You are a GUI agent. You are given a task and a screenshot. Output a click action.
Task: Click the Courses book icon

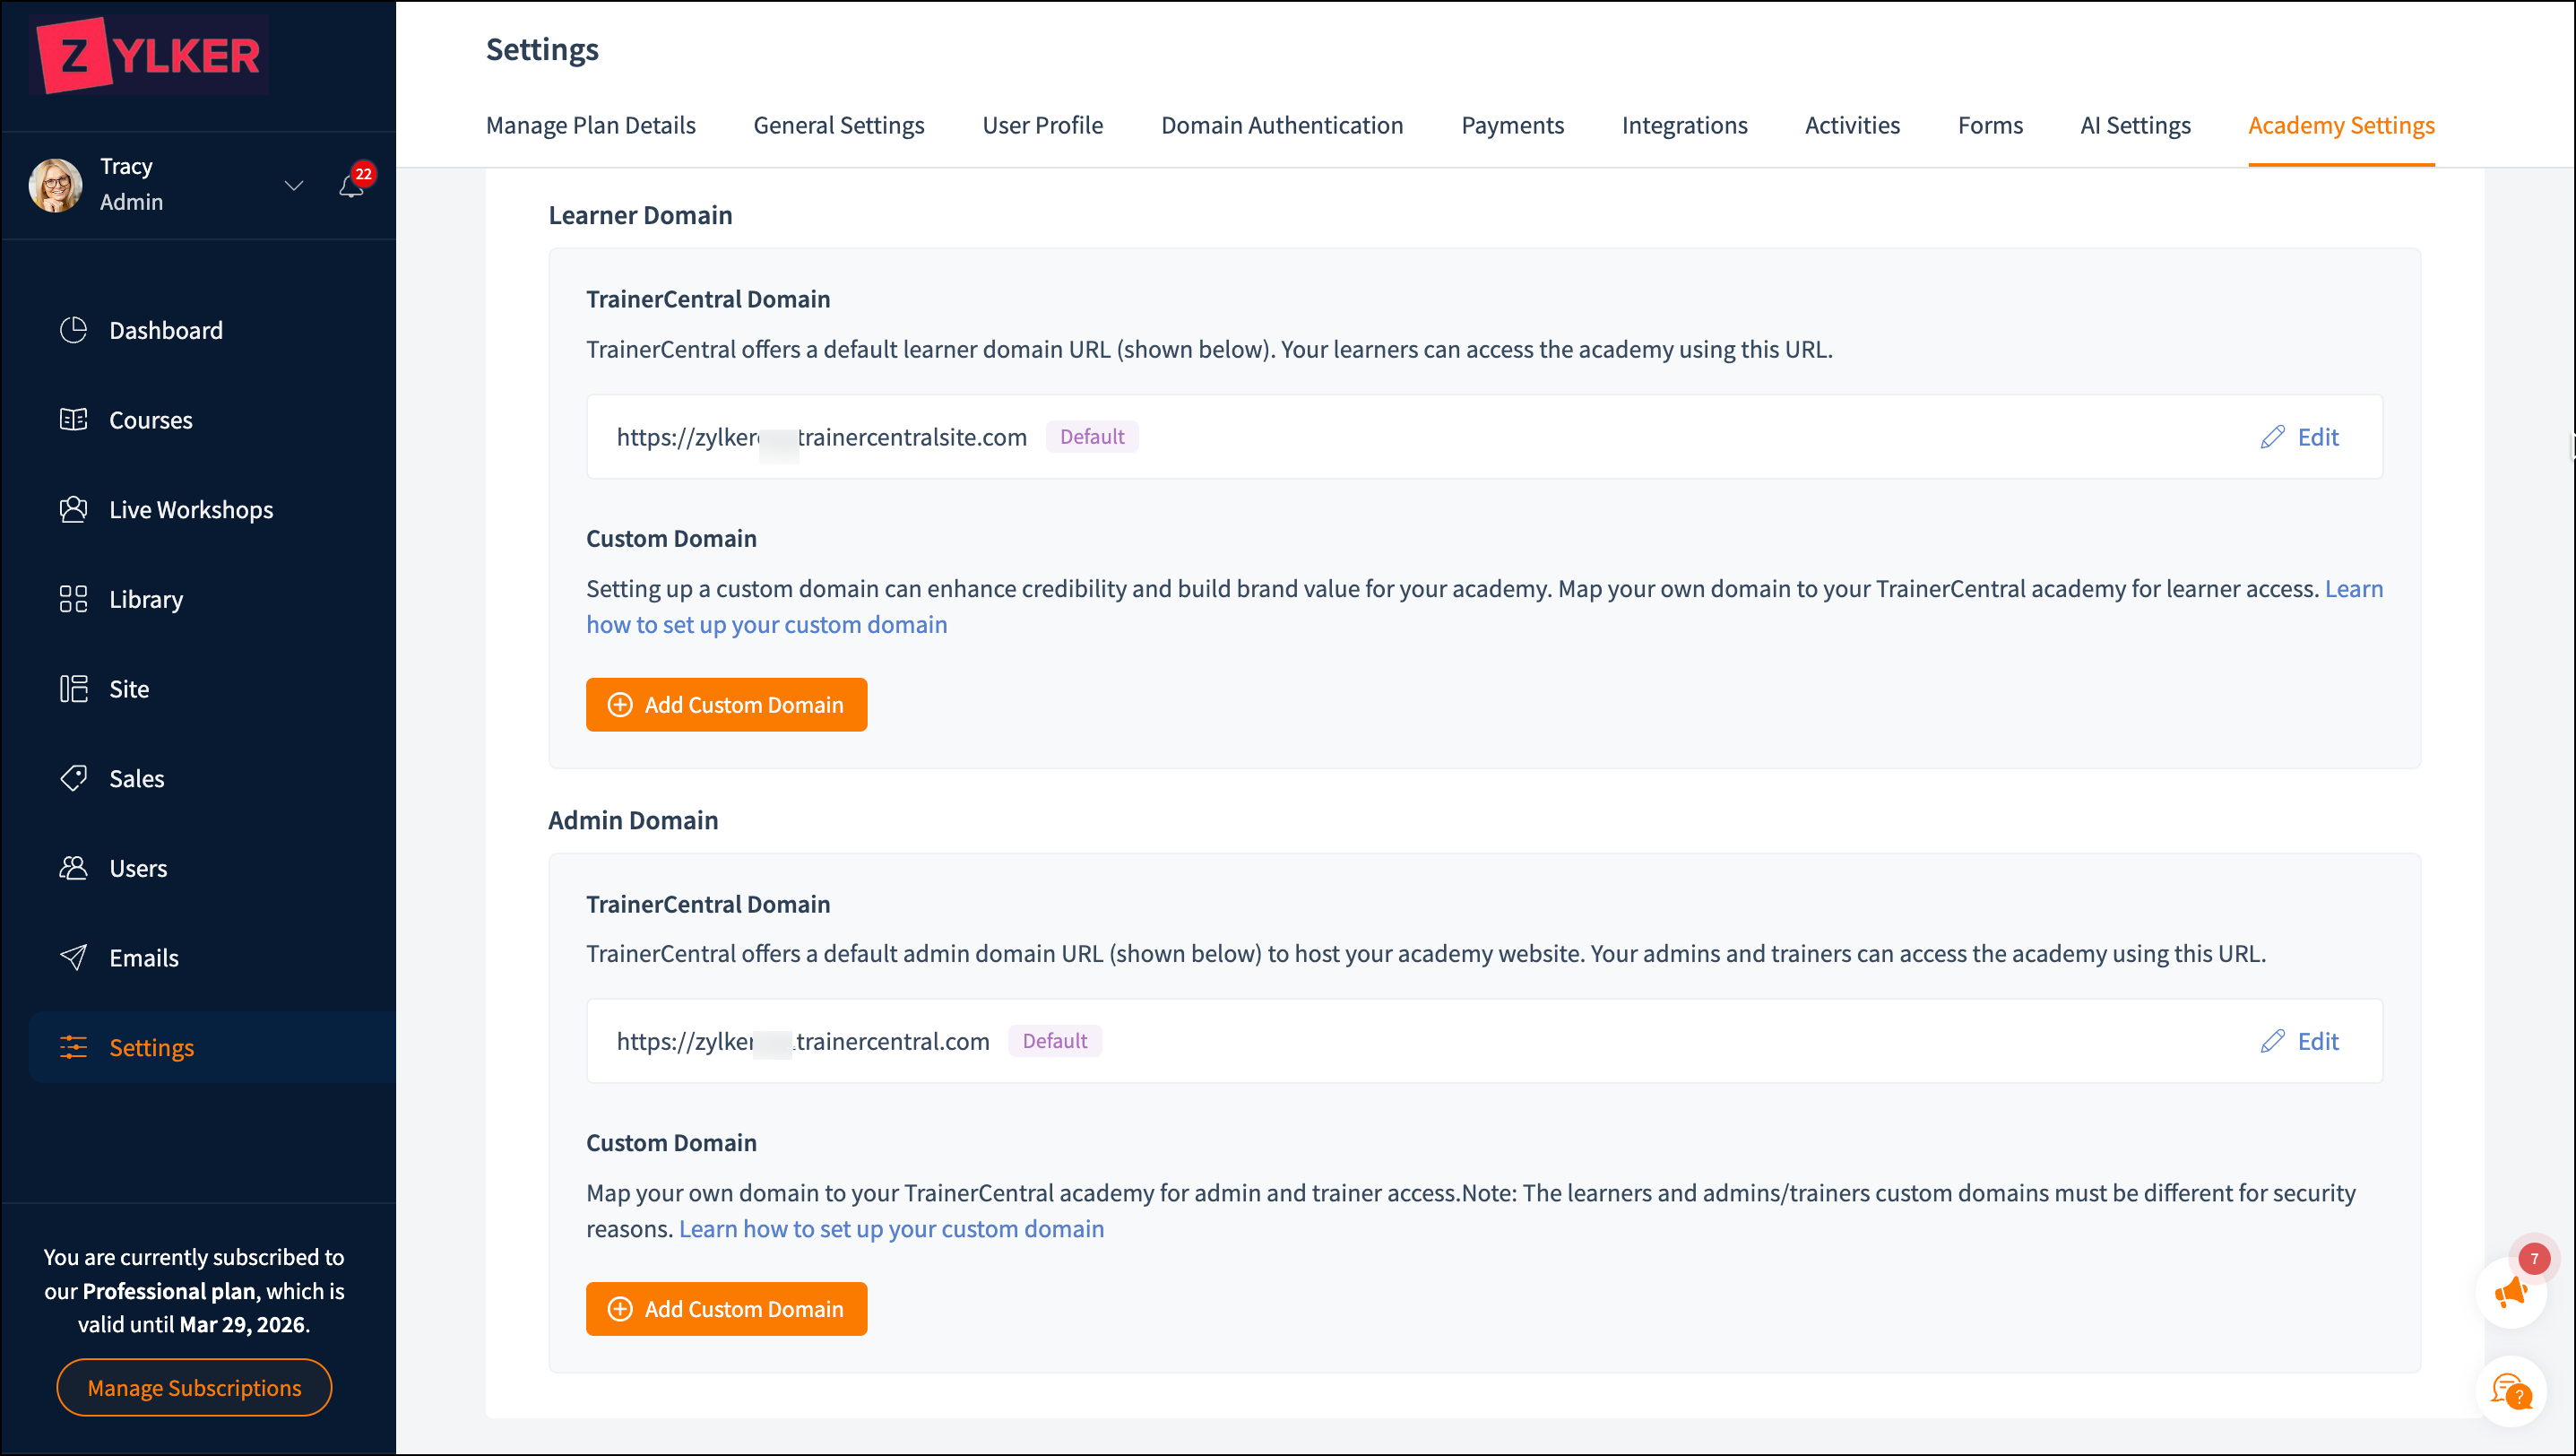point(73,420)
